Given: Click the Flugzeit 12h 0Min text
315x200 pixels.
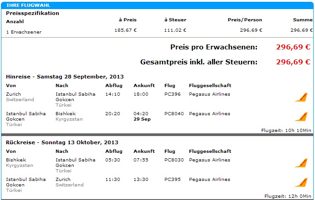Looking at the screenshot, I should tap(288, 196).
